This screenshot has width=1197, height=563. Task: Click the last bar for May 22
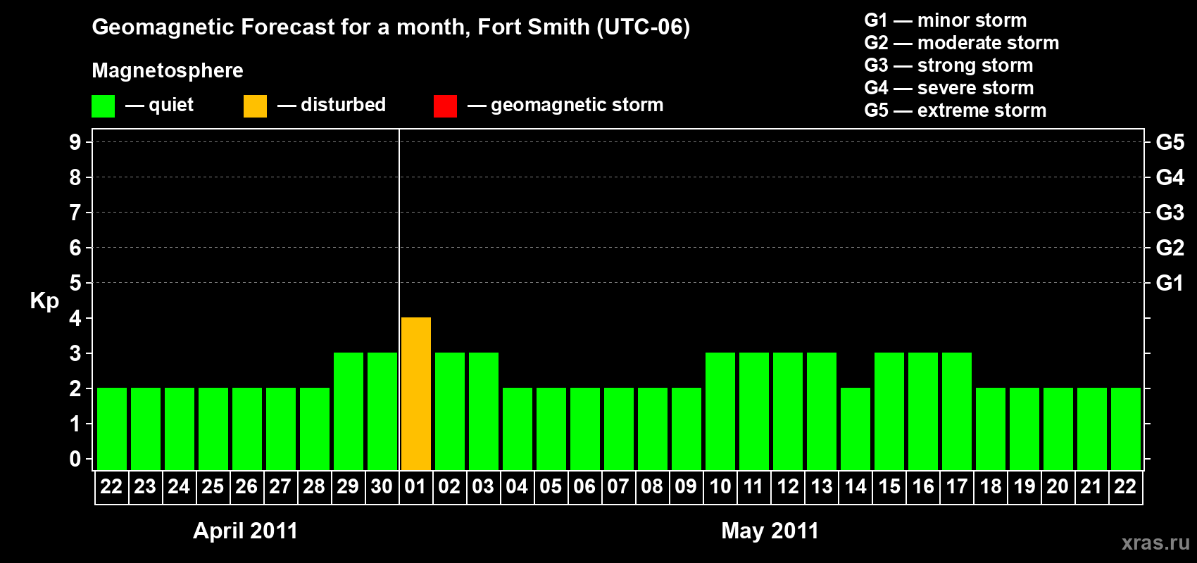1126,429
